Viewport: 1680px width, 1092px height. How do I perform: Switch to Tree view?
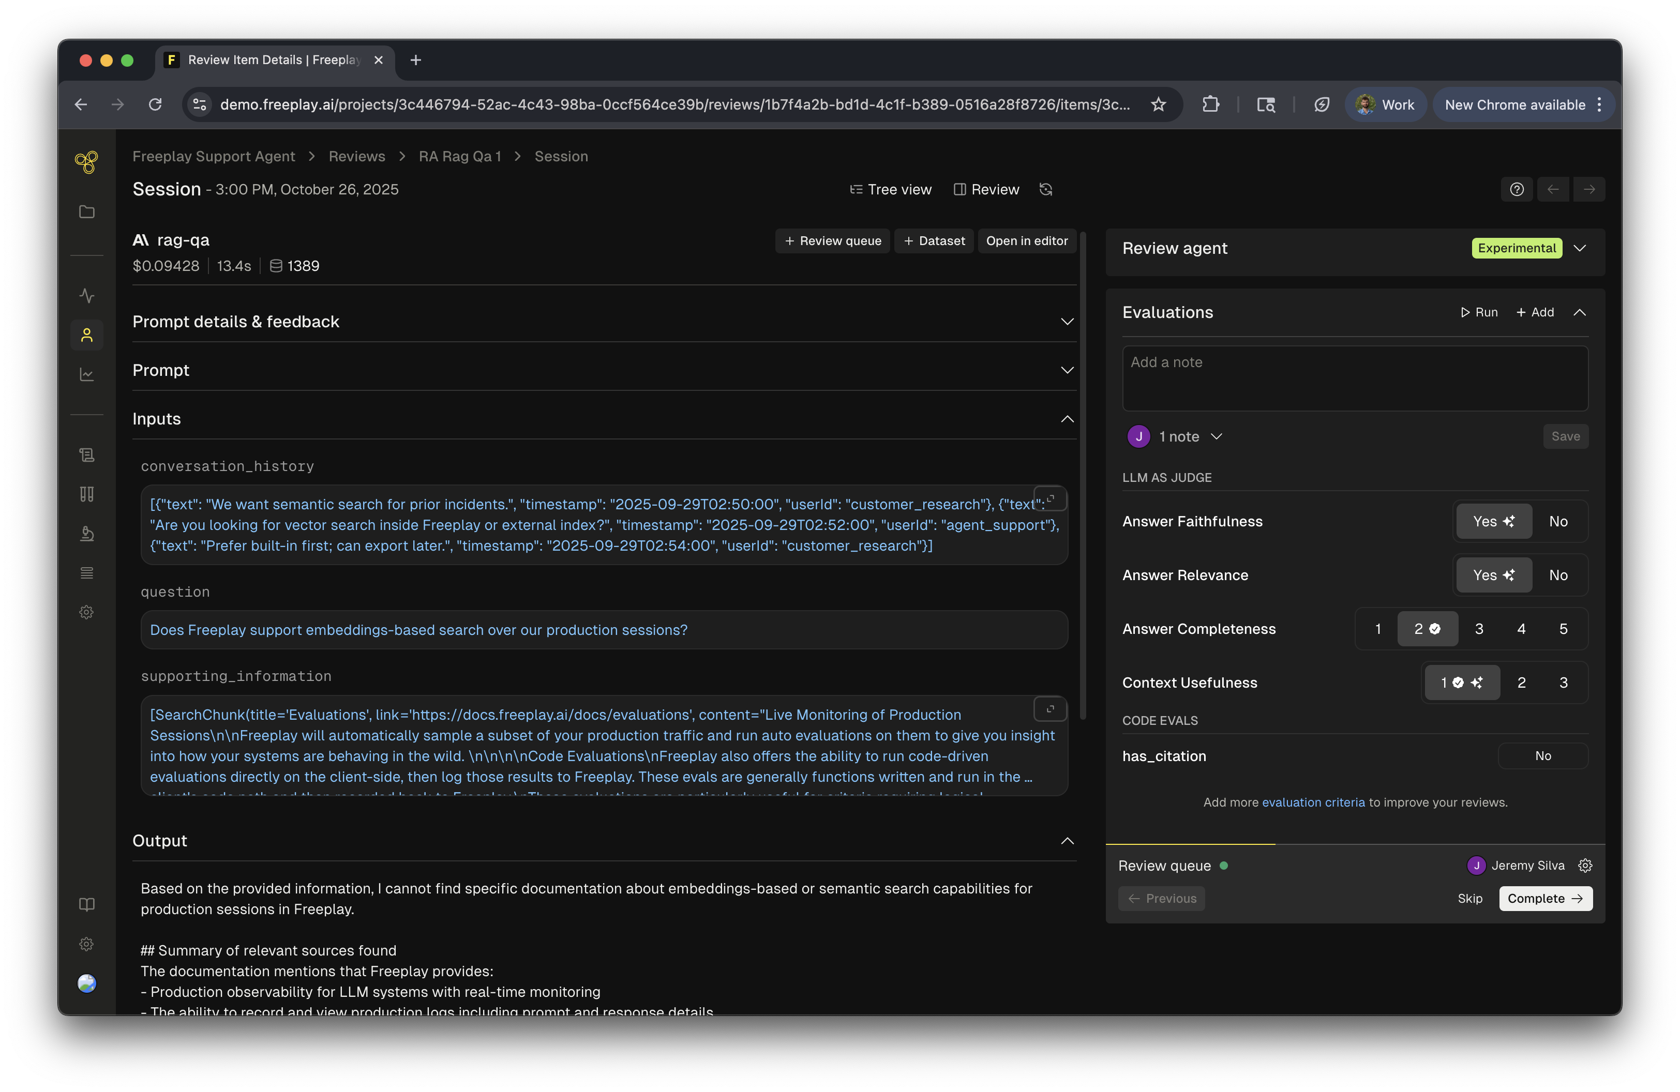[890, 189]
